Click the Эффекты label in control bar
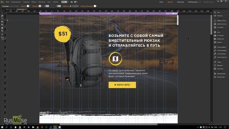Viewport: 229px width, 129px height. [x=66, y=6]
